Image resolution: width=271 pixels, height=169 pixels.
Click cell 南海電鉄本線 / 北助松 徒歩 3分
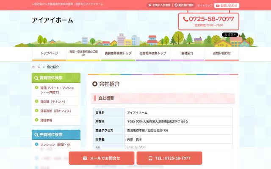(179, 131)
